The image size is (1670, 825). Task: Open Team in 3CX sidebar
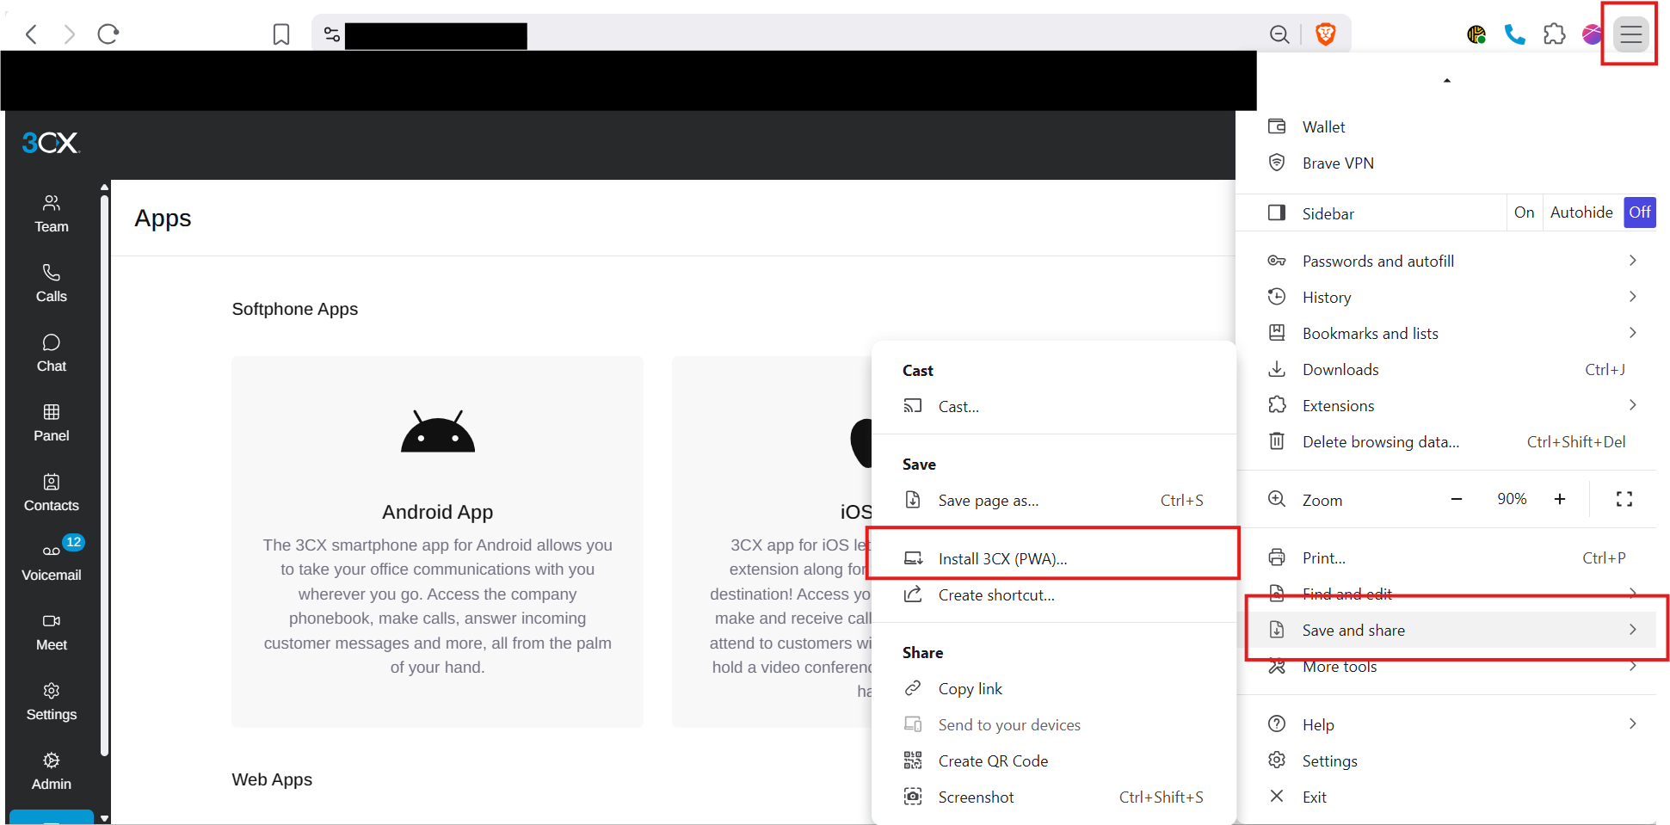(52, 214)
